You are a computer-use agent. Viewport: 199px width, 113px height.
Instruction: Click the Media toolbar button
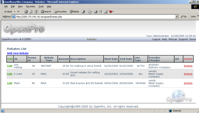[x=74, y=12]
